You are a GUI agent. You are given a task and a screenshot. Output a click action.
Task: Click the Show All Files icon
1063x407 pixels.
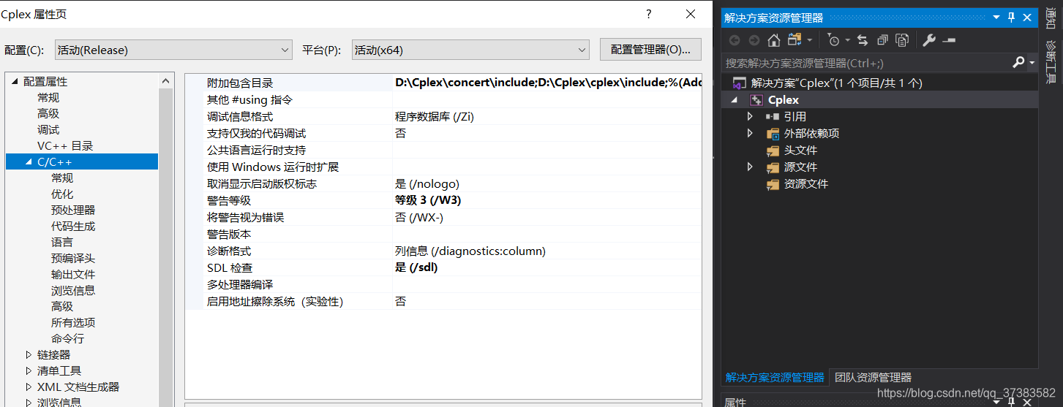[902, 40]
